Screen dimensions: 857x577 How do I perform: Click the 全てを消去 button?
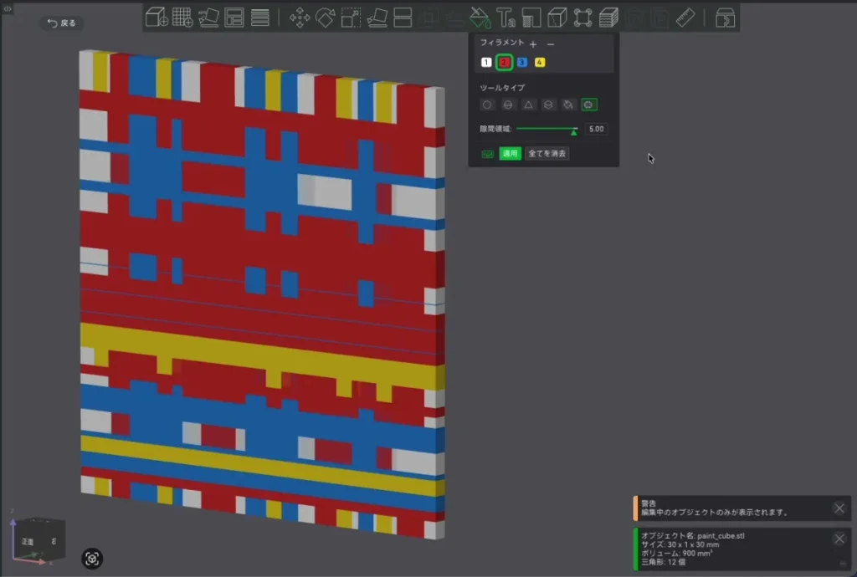(547, 153)
